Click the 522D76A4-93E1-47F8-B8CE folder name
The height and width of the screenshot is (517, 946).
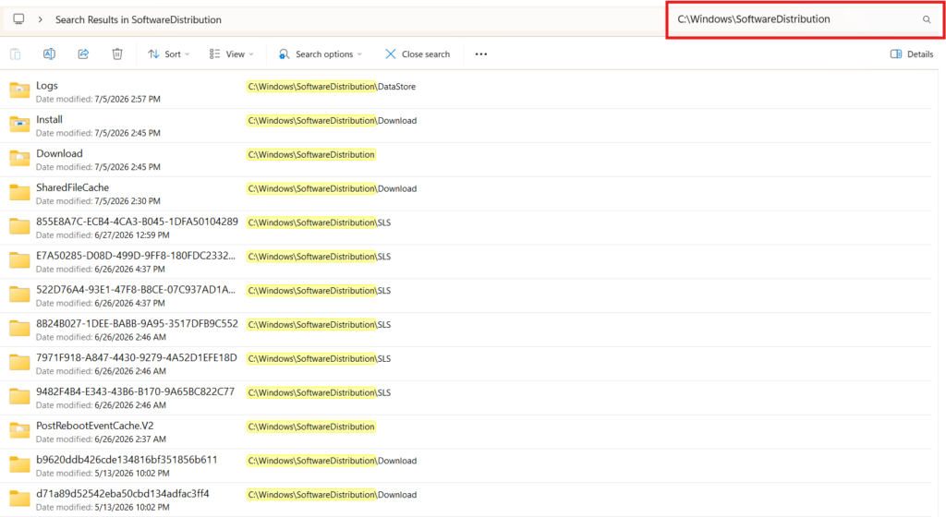click(136, 290)
